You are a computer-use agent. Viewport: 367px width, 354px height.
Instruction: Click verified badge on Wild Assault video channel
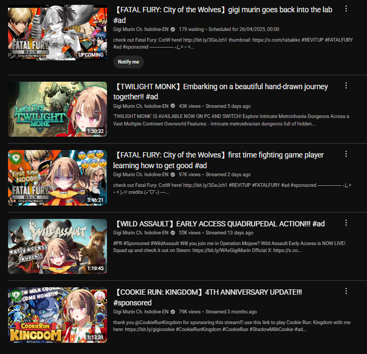(x=173, y=233)
